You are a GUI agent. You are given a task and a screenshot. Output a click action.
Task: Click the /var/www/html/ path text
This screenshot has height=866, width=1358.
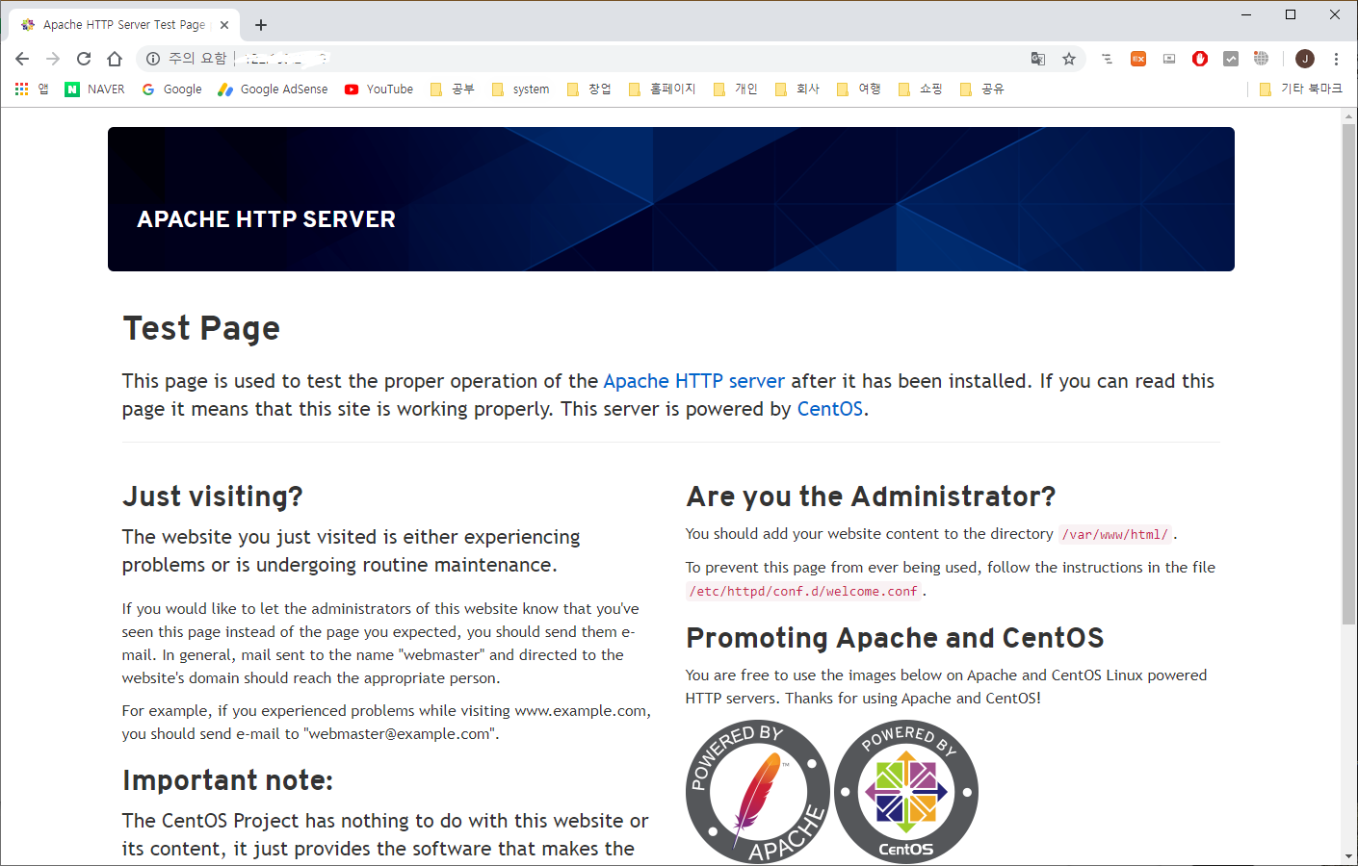coord(1114,534)
